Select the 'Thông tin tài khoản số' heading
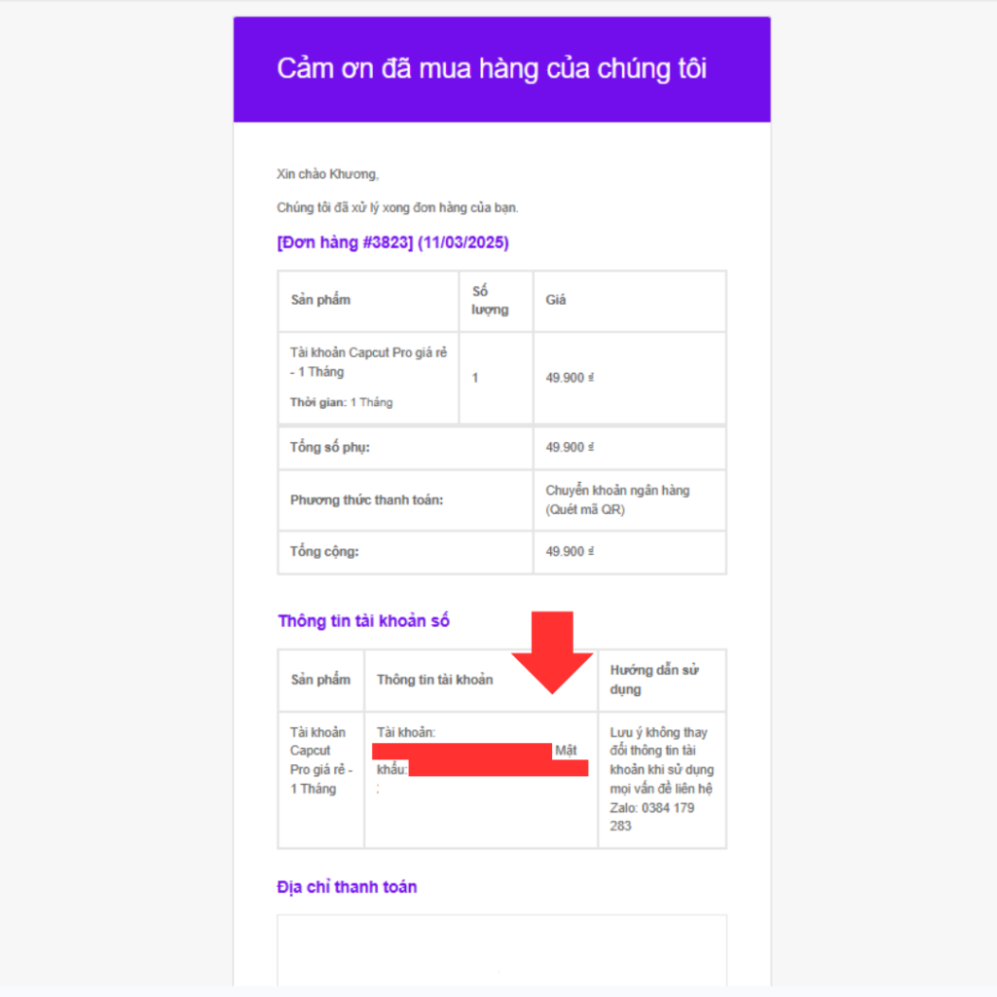 [x=364, y=620]
